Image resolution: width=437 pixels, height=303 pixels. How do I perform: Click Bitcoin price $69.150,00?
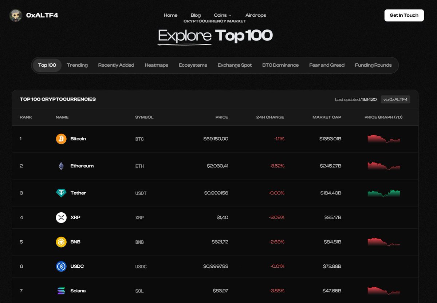coord(216,139)
